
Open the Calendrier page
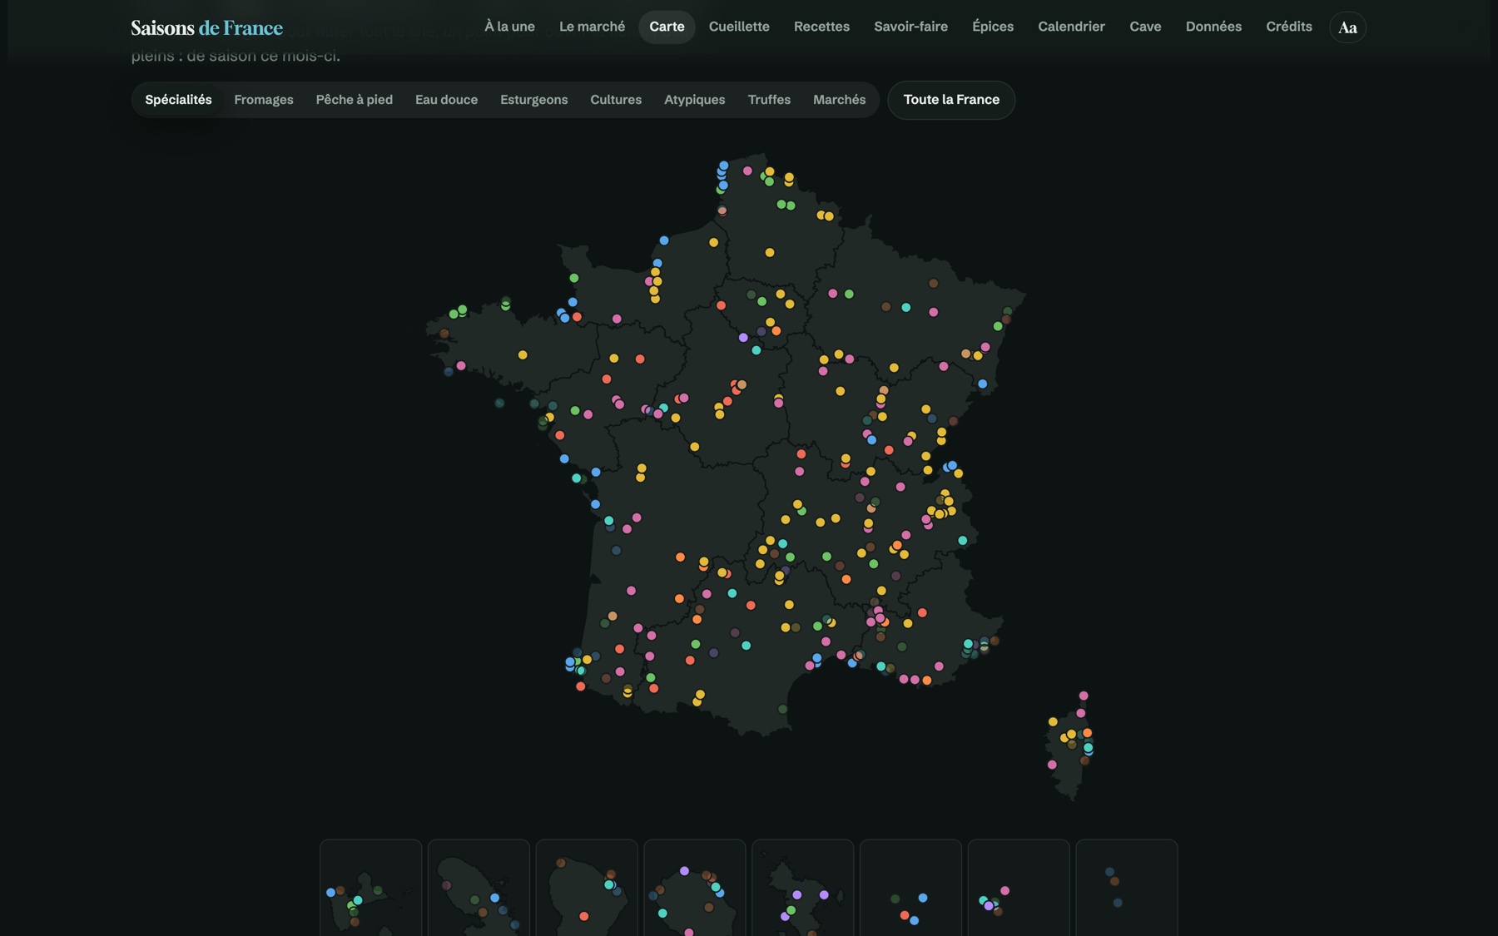1071,27
